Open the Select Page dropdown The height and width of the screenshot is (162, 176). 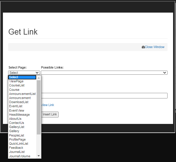(24, 73)
